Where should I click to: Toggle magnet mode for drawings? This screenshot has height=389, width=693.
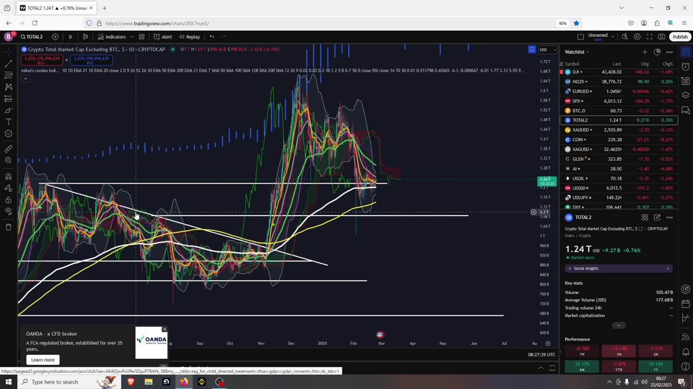(8, 176)
